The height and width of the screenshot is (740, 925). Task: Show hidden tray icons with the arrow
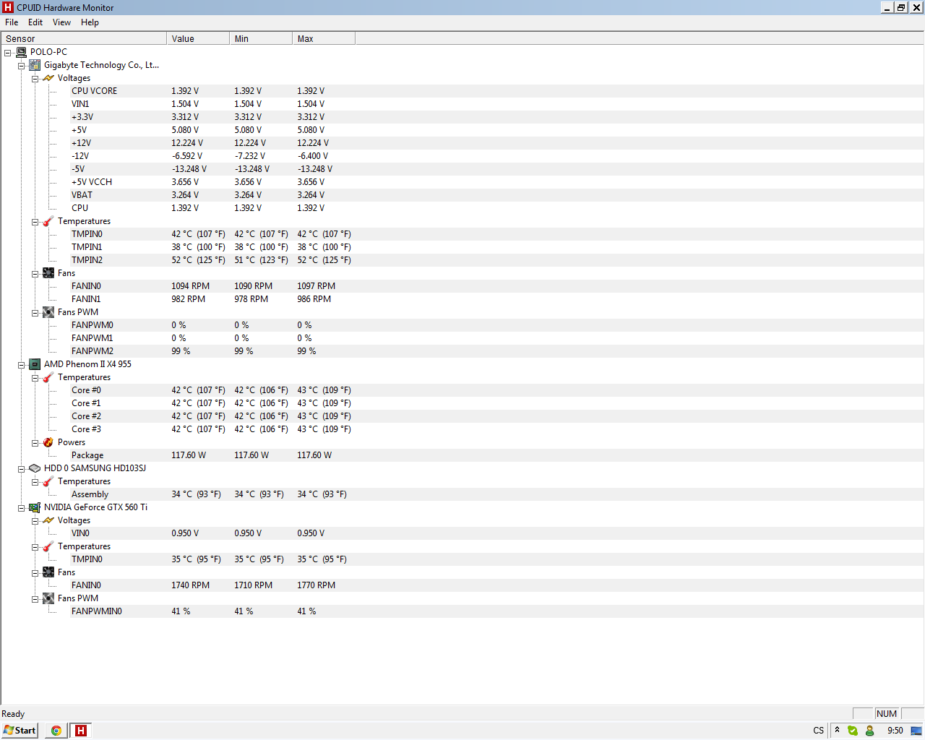838,731
